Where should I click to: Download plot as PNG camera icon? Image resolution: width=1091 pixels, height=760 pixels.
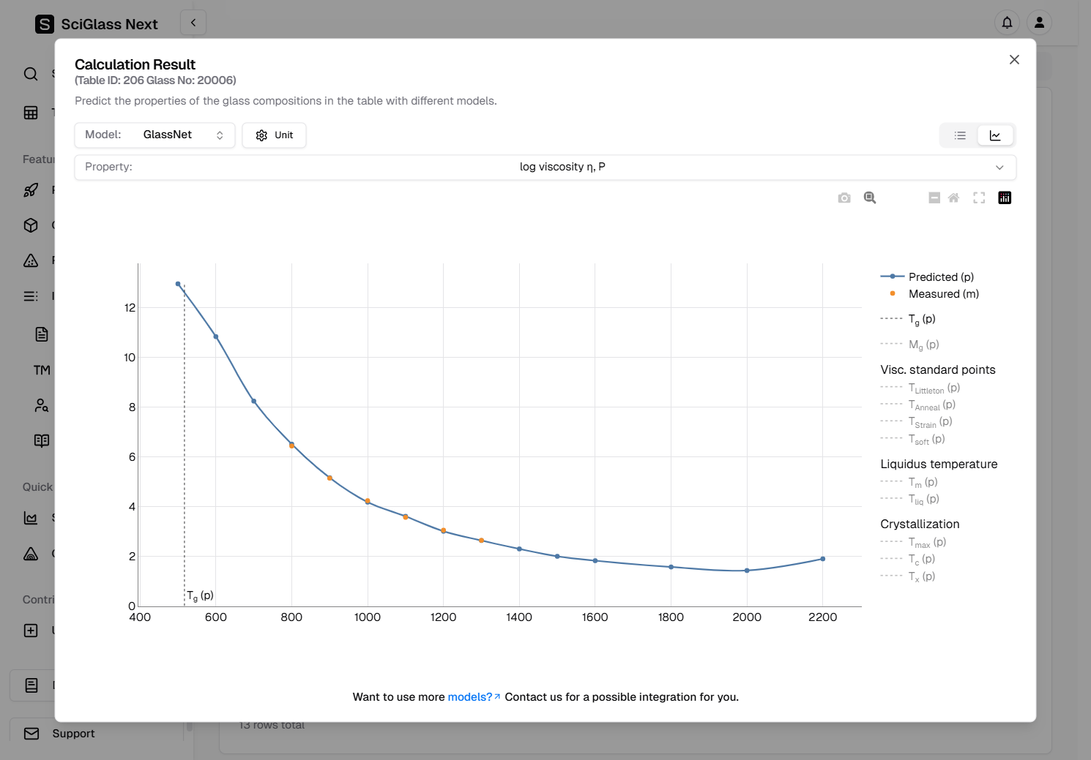click(x=844, y=198)
